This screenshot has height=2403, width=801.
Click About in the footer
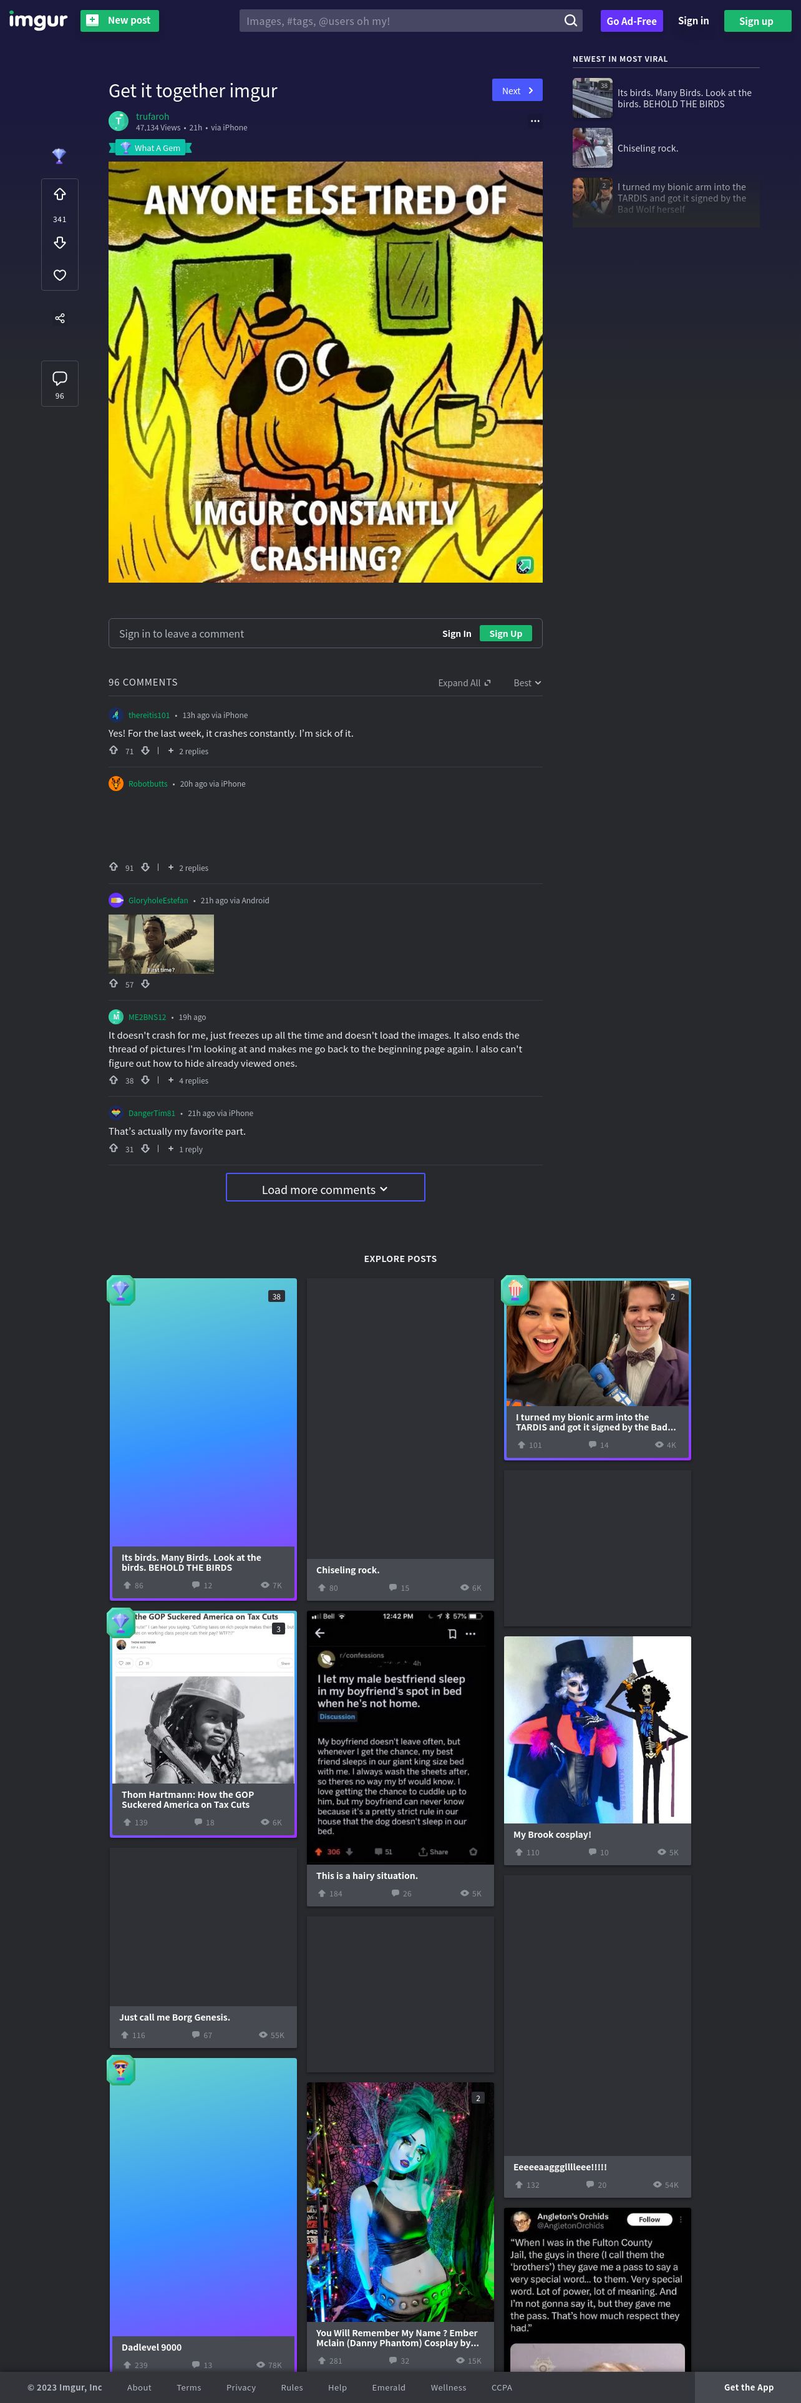[x=139, y=2387]
